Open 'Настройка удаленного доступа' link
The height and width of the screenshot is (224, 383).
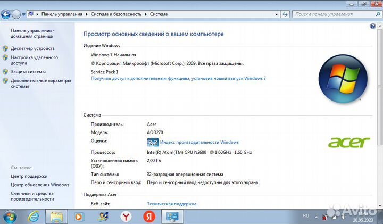(x=34, y=60)
